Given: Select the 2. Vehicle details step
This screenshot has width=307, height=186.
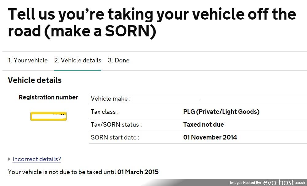Looking at the screenshot, I should tap(78, 60).
